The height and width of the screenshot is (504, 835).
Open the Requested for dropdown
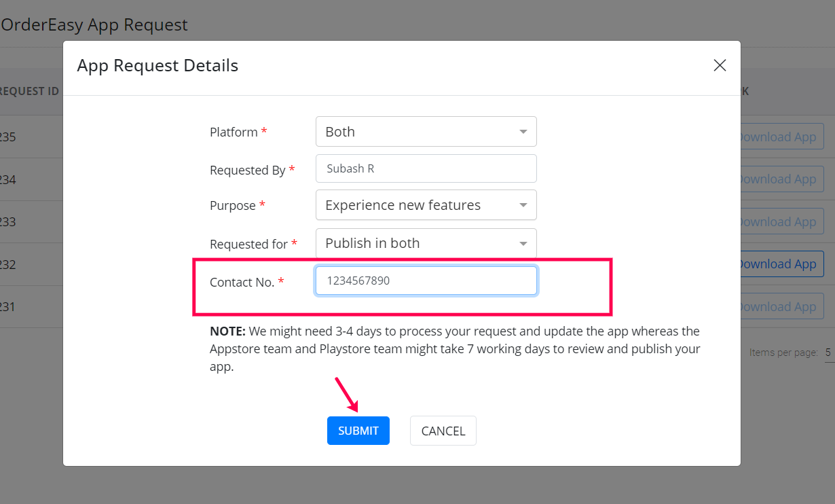[x=426, y=243]
